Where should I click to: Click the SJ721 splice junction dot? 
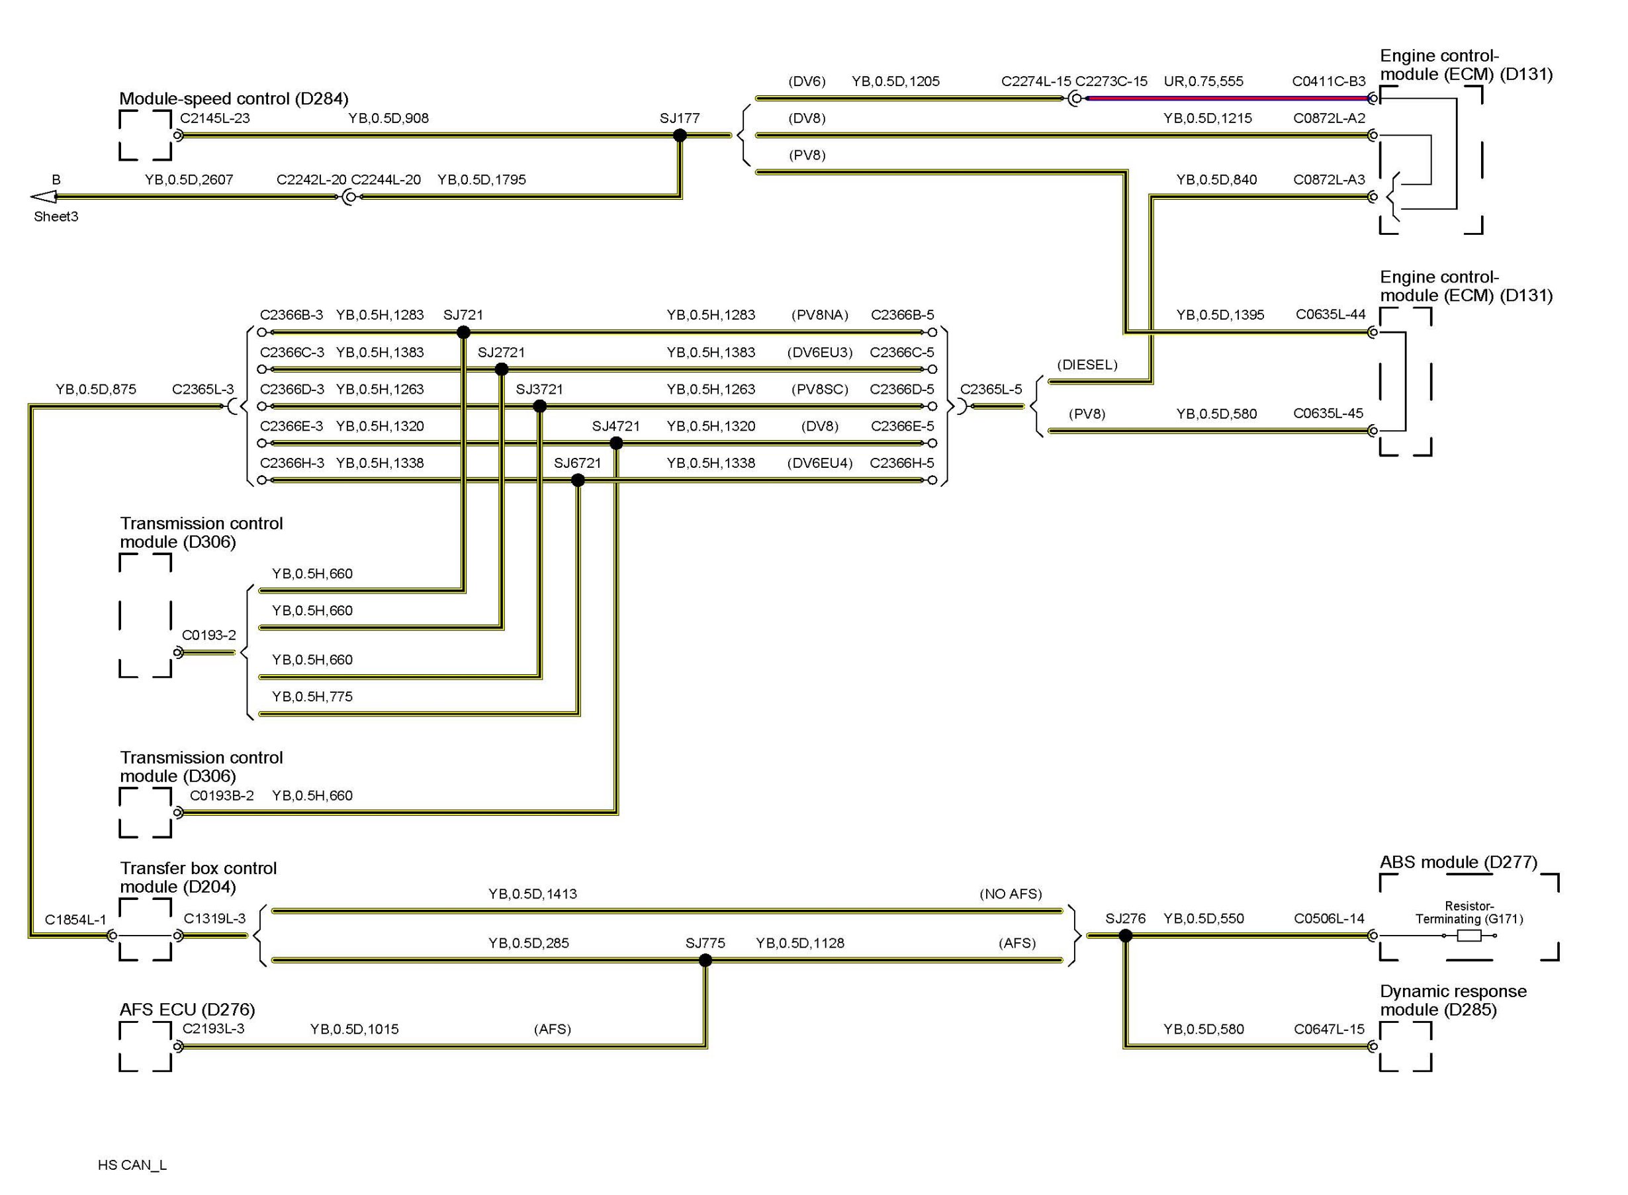click(x=463, y=332)
